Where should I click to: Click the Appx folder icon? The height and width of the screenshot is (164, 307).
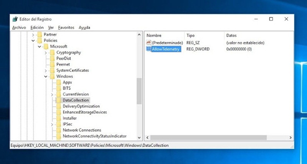59,82
